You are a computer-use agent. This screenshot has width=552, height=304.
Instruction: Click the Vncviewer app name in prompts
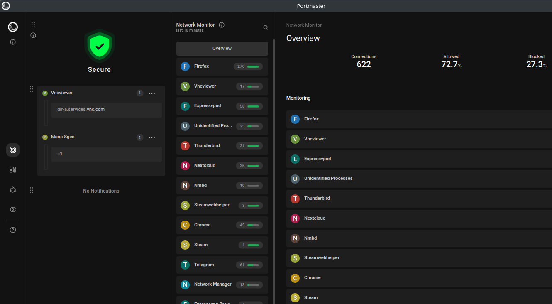pos(62,93)
